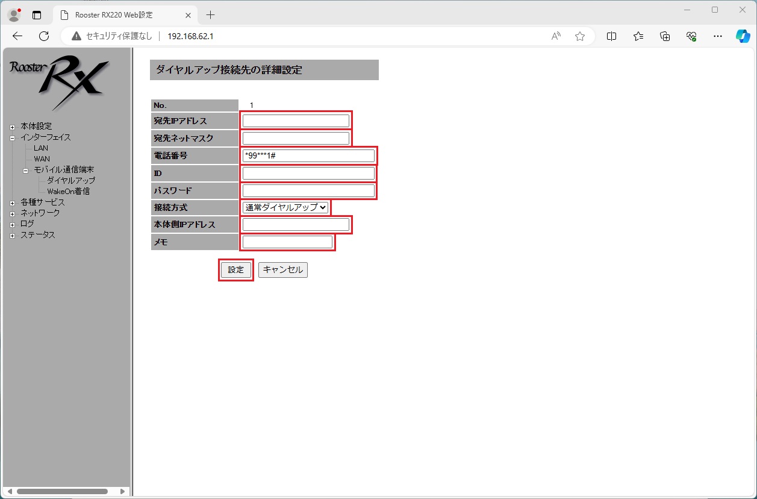
Task: Click the 宛先IPアドレス input field
Action: [x=296, y=121]
